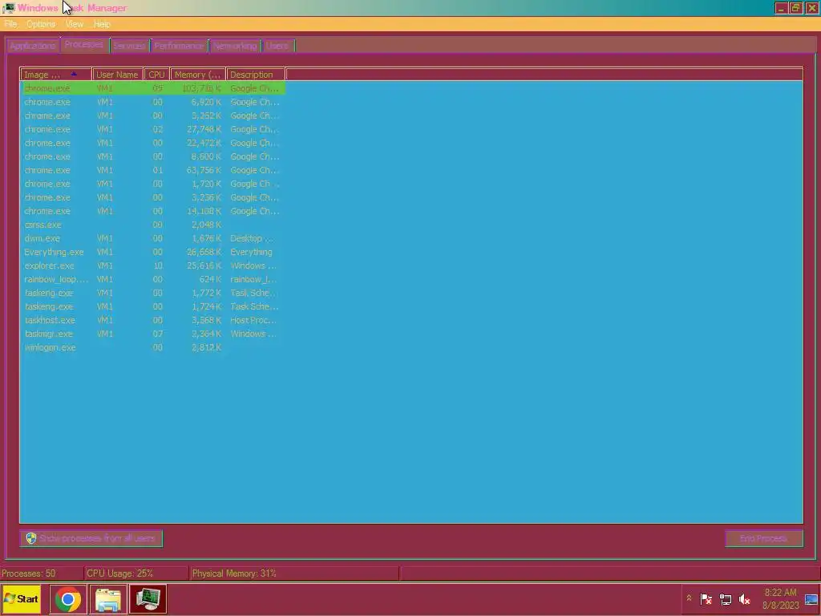Select the highlighted chrome.exe row using 09 CPU
The width and height of the screenshot is (821, 616).
click(x=153, y=88)
